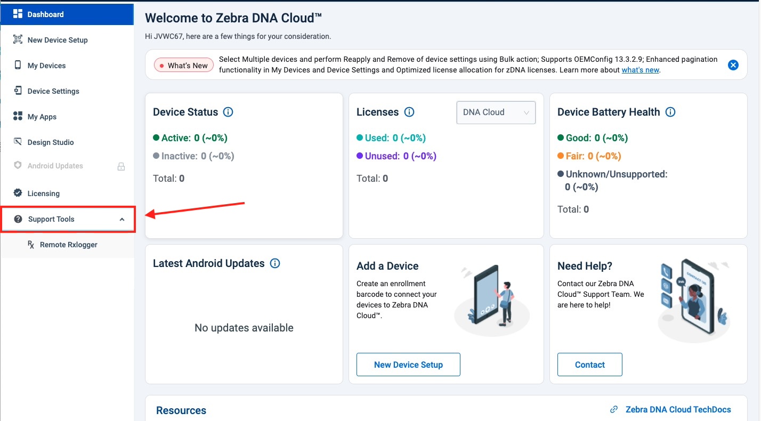Go to My Devices in sidebar
761x421 pixels.
(47, 66)
